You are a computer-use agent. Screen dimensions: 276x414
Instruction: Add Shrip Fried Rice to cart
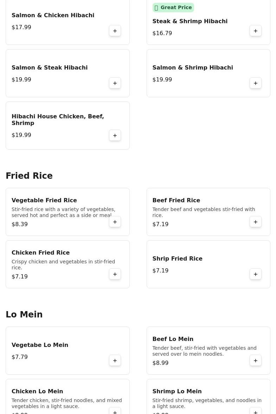click(x=256, y=274)
